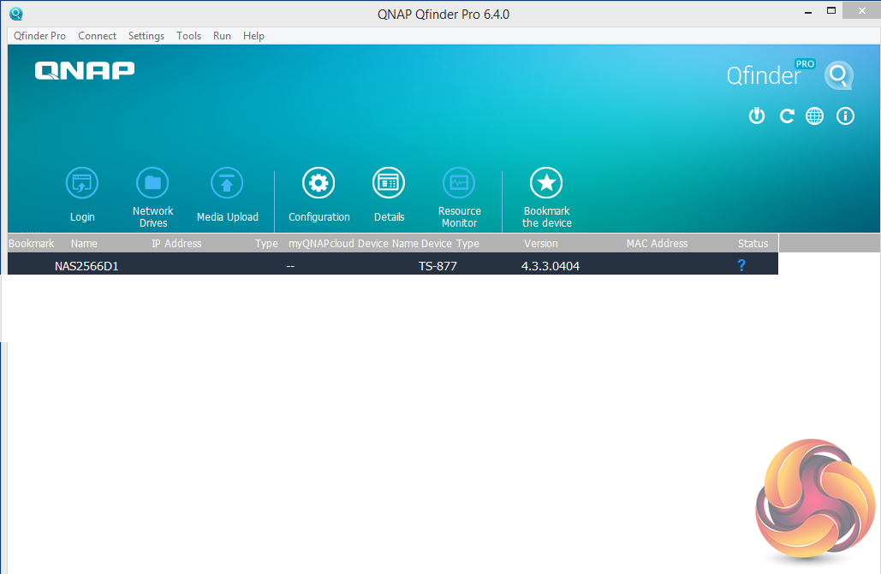Click the QNAP logo

pos(85,71)
